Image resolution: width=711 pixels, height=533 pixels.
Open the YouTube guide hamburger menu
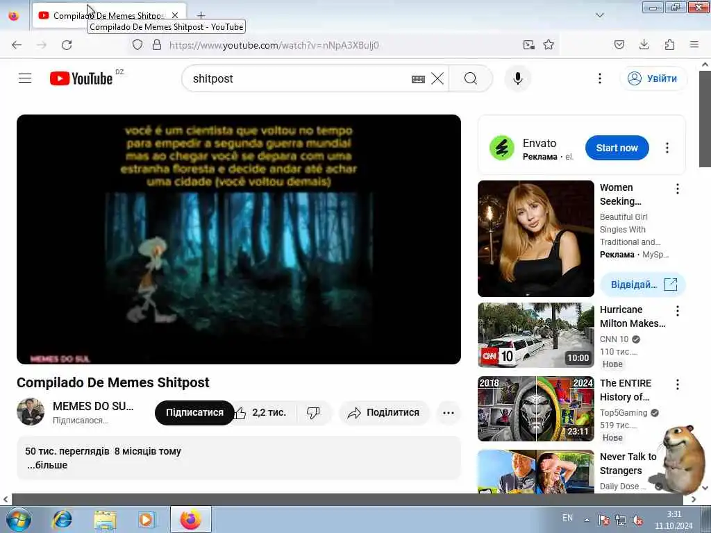coord(25,78)
